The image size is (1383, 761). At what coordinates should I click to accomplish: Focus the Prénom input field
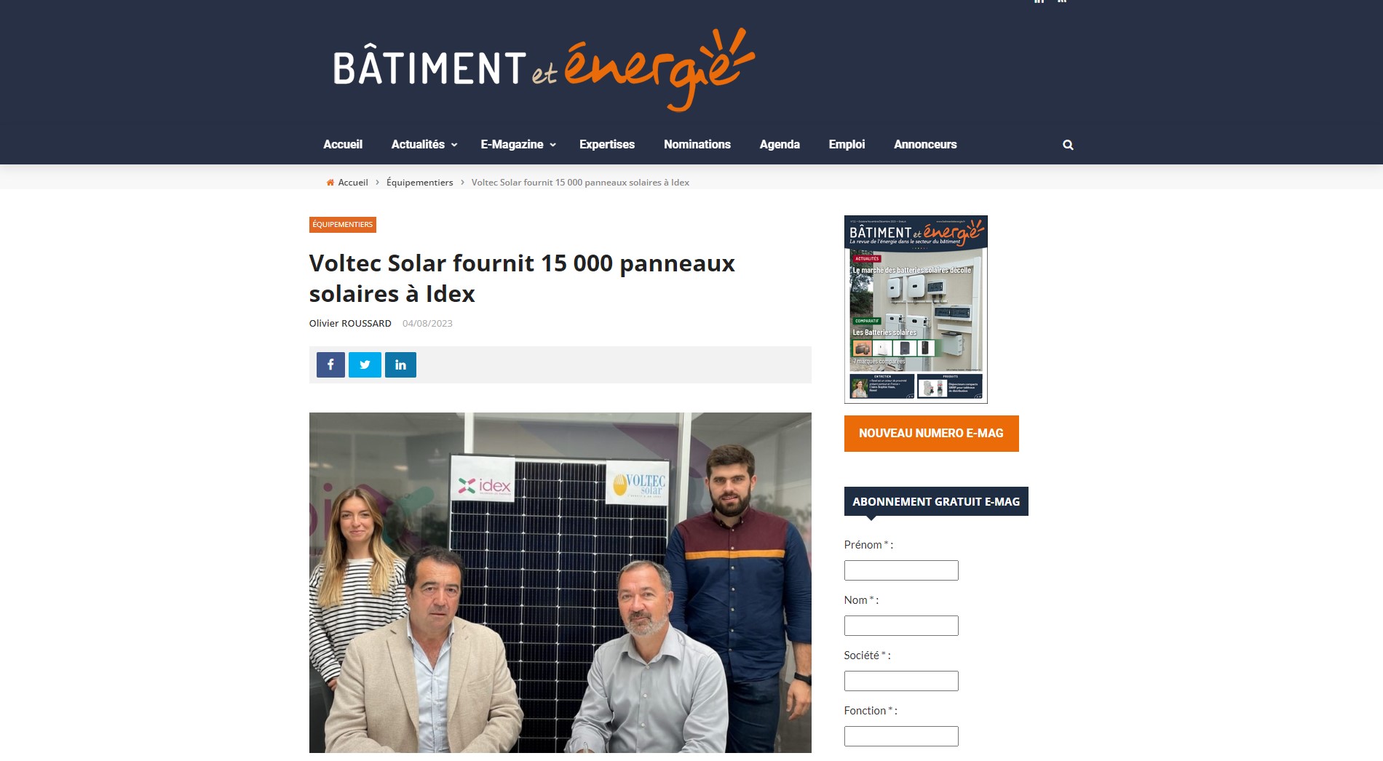901,570
